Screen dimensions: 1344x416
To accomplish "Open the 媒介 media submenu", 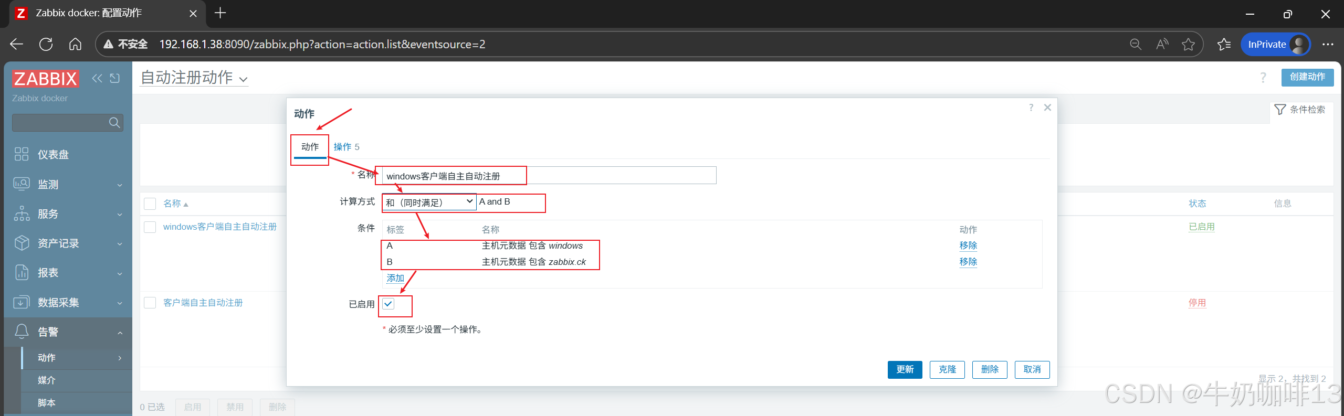I will tap(77, 380).
